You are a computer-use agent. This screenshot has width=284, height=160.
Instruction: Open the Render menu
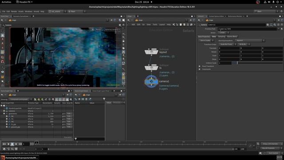[14, 12]
